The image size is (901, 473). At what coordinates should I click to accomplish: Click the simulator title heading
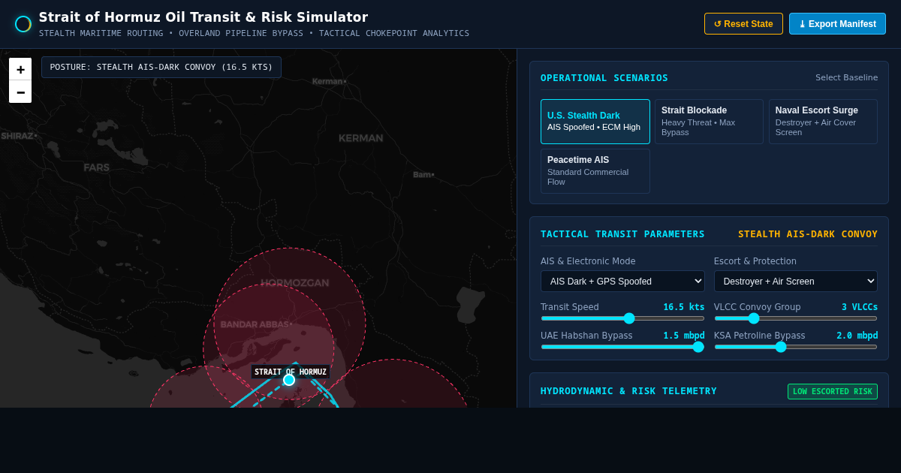(x=203, y=17)
